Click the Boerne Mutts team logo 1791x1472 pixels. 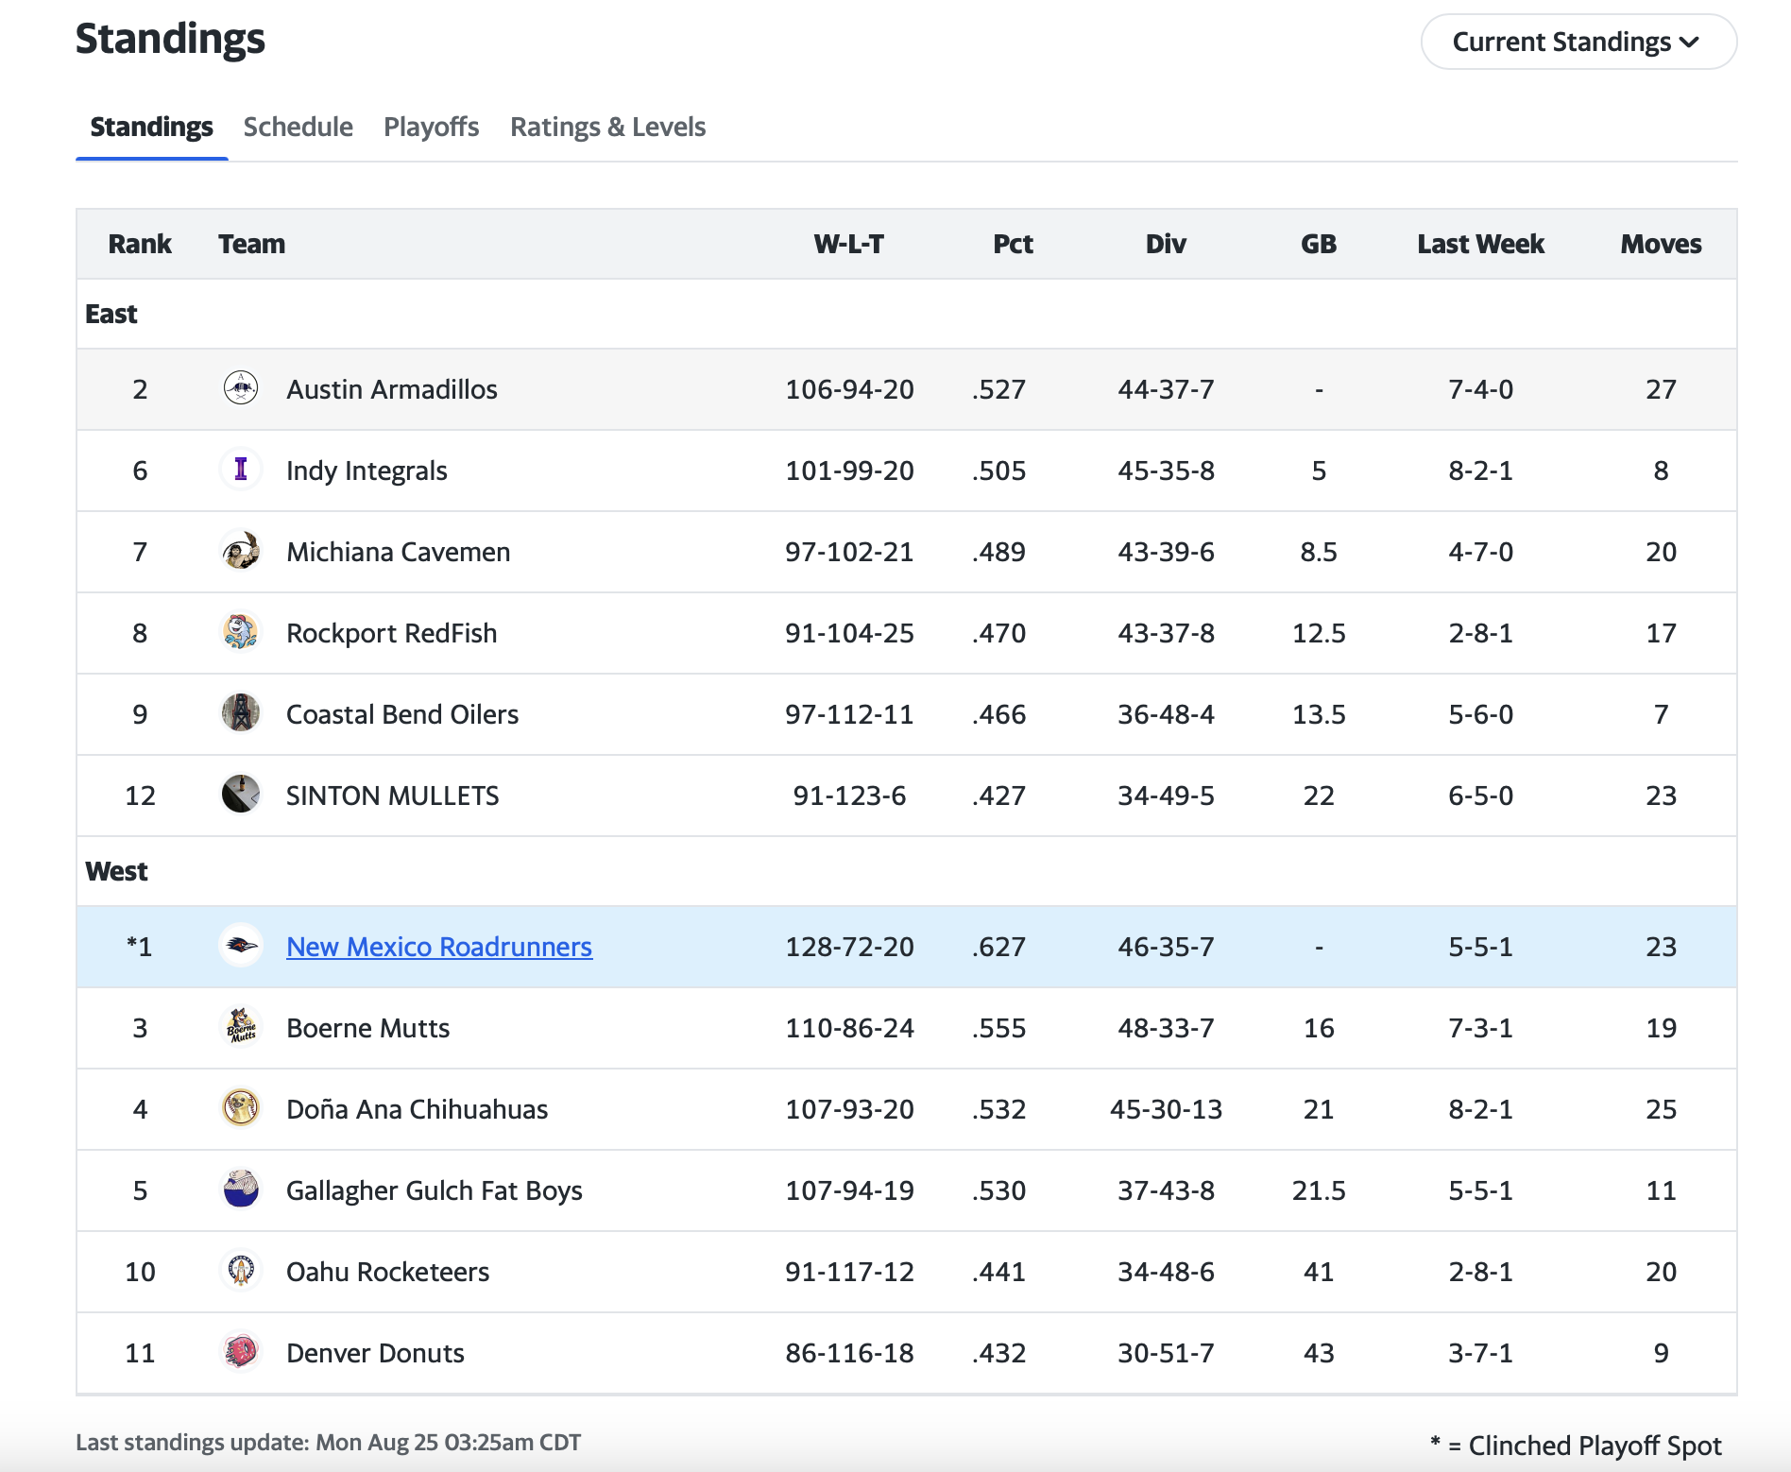241,1027
